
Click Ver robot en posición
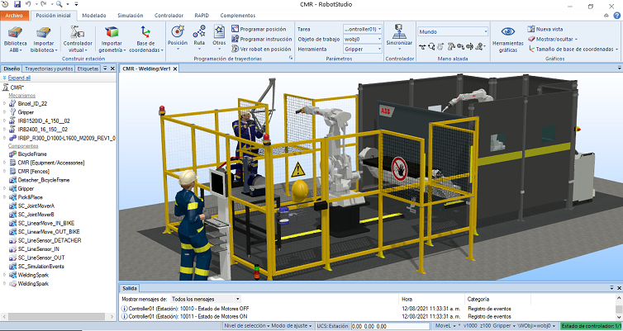[261, 49]
